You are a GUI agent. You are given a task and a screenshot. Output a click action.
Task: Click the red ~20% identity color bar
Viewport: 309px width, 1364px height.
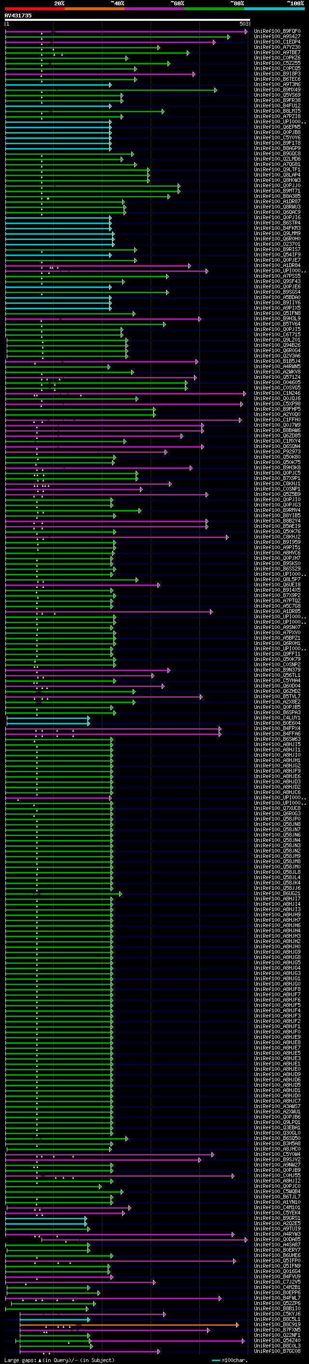pos(34,9)
